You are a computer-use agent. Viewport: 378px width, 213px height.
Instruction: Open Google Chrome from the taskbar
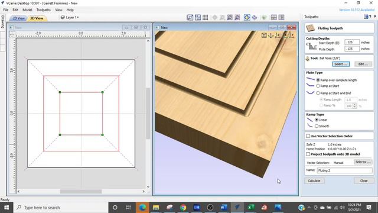coord(183,207)
